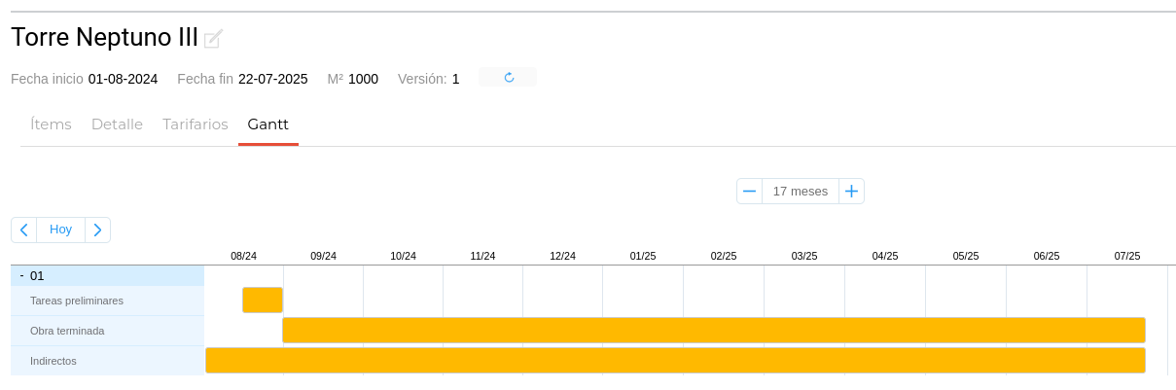Click the refresh version icon
Viewport: 1176px width, 390px height.
click(x=508, y=78)
